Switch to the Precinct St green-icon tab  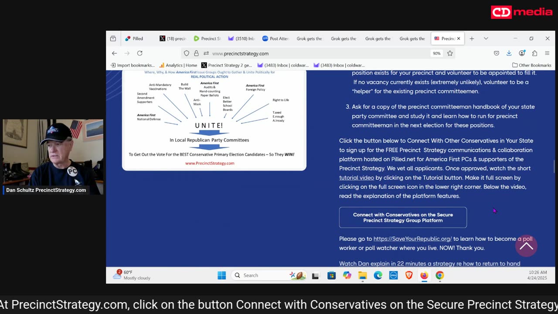[x=208, y=38]
